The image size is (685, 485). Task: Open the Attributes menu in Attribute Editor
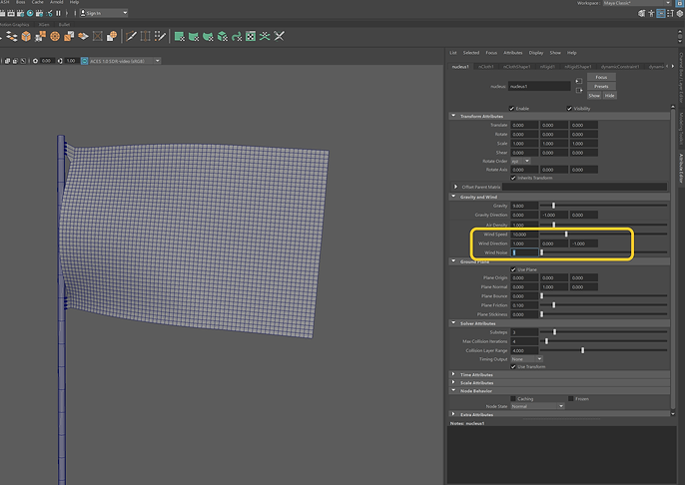pyautogui.click(x=513, y=53)
